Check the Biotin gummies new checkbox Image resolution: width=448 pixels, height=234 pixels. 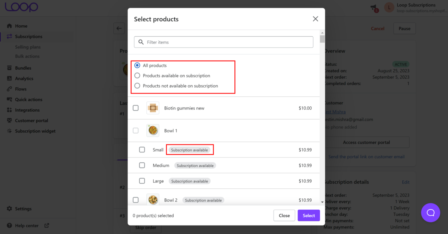[x=136, y=108]
